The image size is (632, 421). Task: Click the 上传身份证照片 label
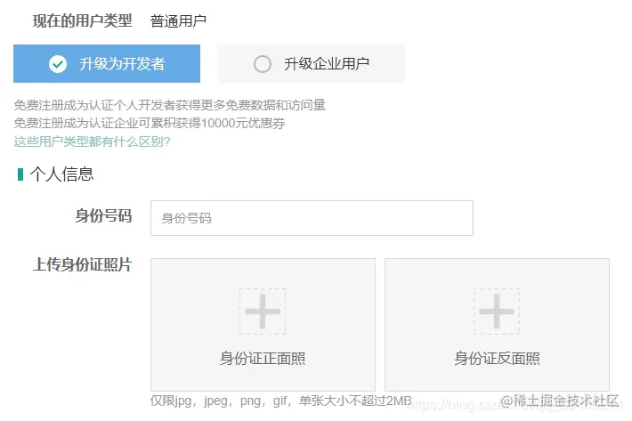click(x=82, y=264)
